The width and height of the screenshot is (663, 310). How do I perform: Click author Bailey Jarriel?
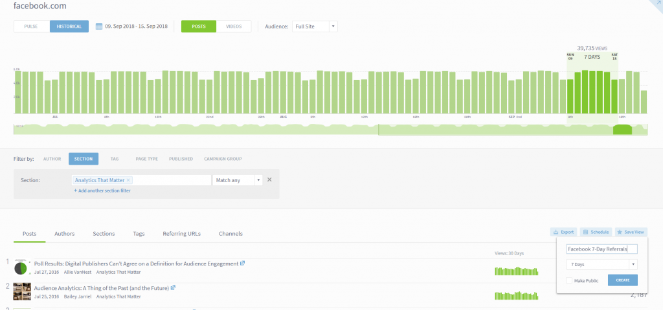tap(78, 296)
